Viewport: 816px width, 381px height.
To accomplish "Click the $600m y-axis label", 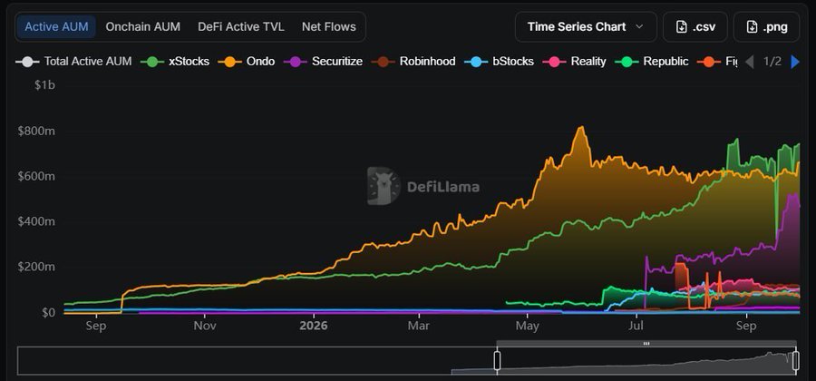I will coord(36,177).
